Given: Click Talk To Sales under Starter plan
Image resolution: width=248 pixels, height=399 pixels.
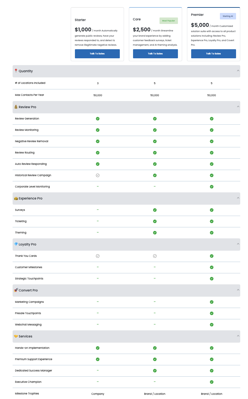Looking at the screenshot, I should tap(97, 54).
